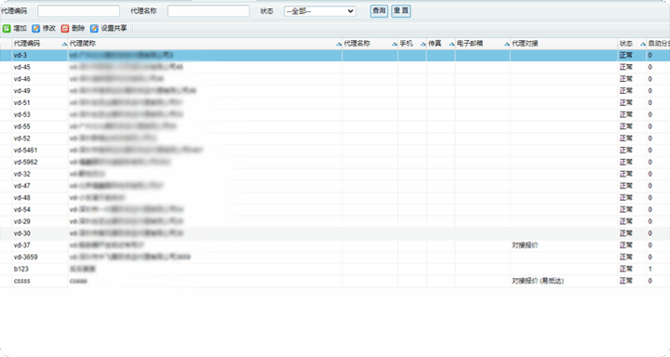Click the red 删除 delete icon
This screenshot has height=357, width=670.
click(x=65, y=29)
